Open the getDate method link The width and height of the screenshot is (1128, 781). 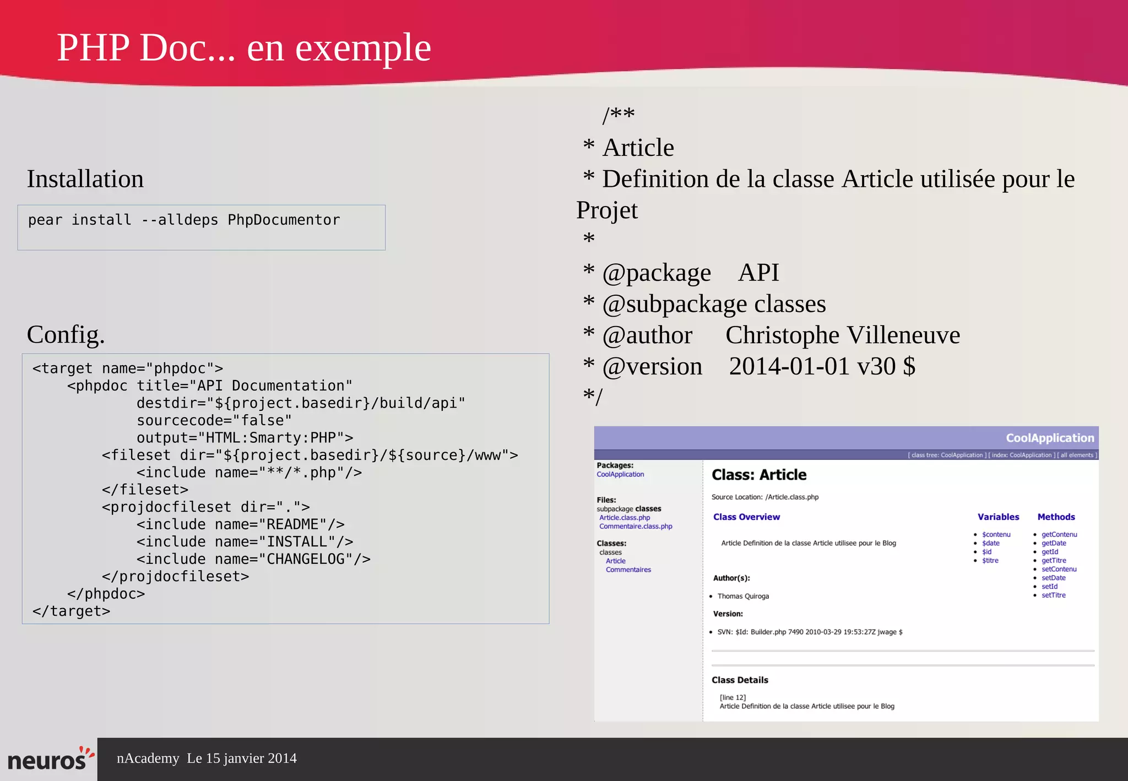1054,543
